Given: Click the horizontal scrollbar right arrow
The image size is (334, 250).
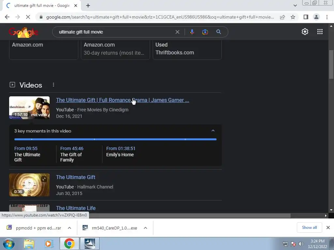Looking at the screenshot, I should coord(326,215).
